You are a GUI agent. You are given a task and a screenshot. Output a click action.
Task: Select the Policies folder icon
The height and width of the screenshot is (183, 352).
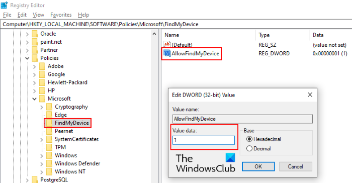point(35,58)
